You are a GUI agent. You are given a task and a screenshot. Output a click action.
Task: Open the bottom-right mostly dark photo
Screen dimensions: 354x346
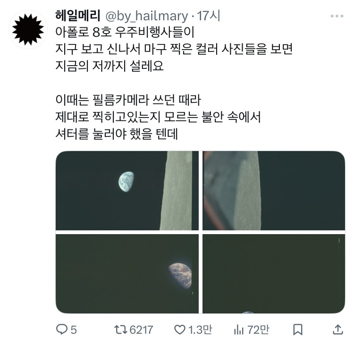pyautogui.click(x=274, y=274)
